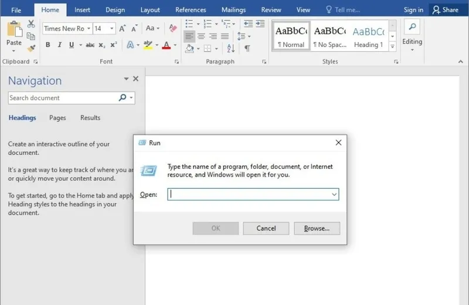Toggle Center paragraph alignment
The width and height of the screenshot is (469, 305).
point(201,36)
